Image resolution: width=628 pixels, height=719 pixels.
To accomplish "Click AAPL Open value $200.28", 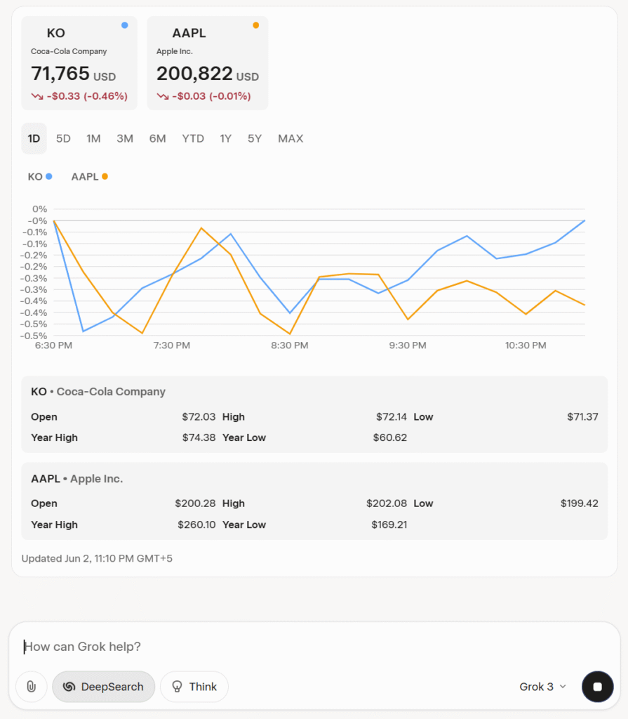I will 195,503.
